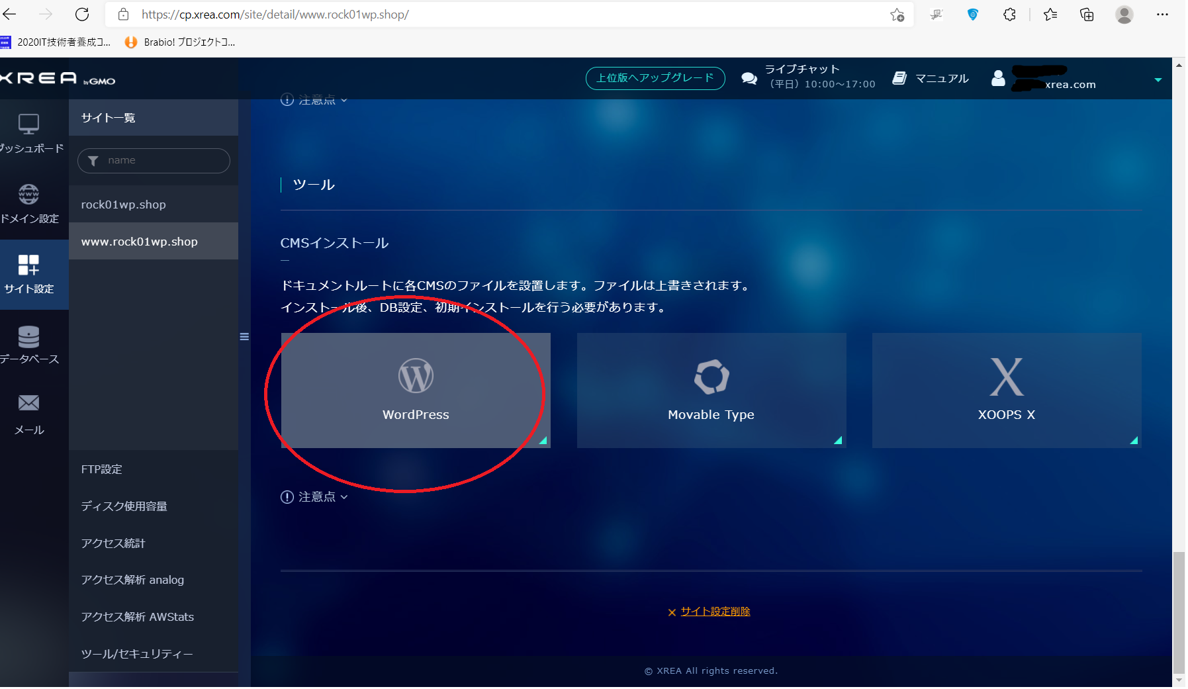The image size is (1188, 689).
Task: Click the サイト一覧 header
Action: tap(154, 118)
